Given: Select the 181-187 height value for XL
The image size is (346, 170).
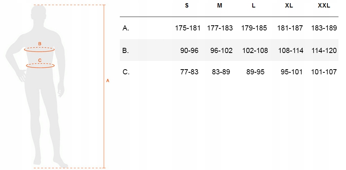Looking at the screenshot, I should coord(290,28).
